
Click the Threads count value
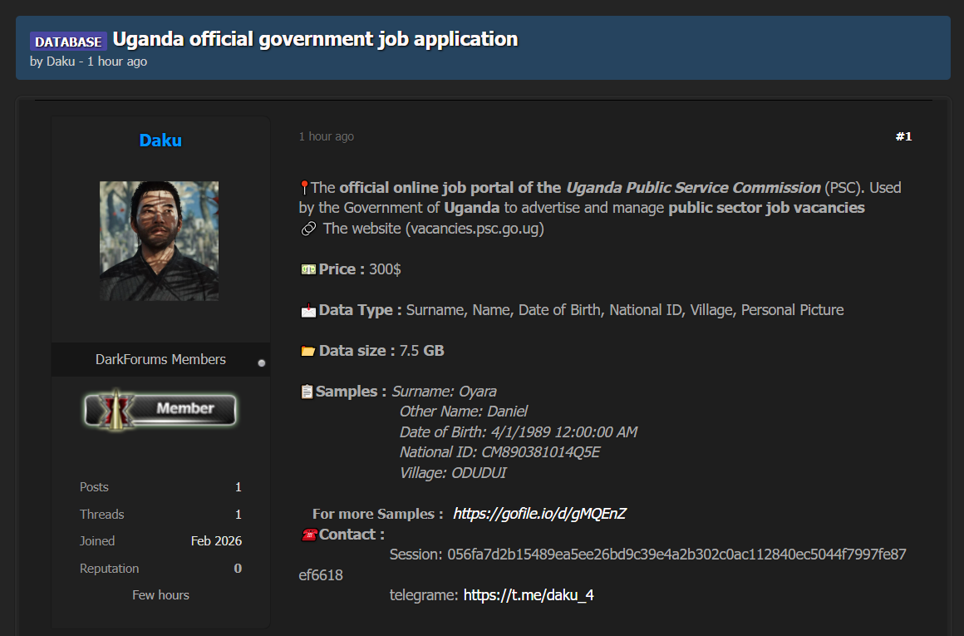238,515
